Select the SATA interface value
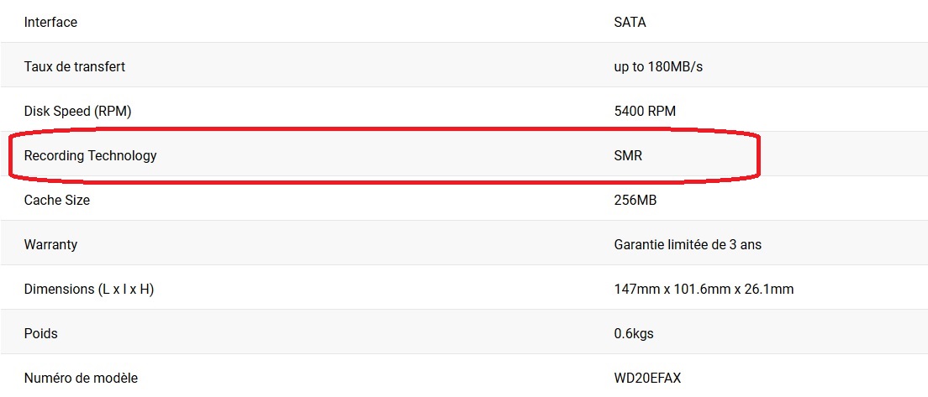This screenshot has height=397, width=928. (x=630, y=23)
